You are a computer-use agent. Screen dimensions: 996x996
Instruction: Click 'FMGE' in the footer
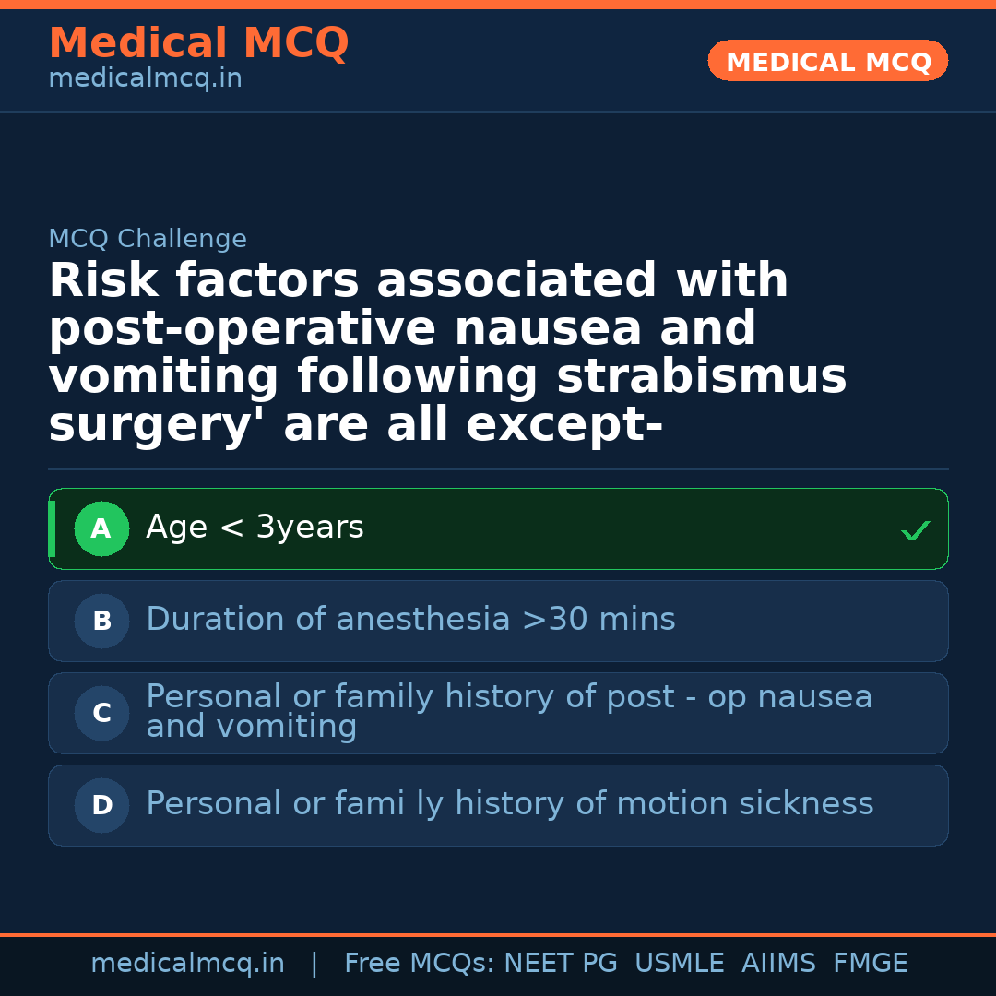point(870,964)
